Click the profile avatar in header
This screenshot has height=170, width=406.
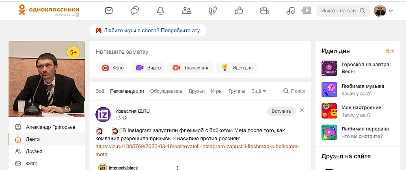[x=380, y=10]
